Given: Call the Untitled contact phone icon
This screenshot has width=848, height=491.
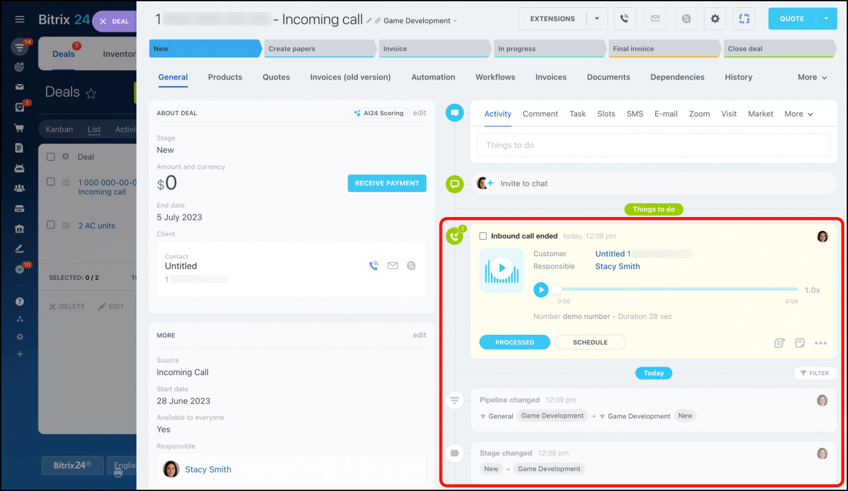Looking at the screenshot, I should pos(374,265).
